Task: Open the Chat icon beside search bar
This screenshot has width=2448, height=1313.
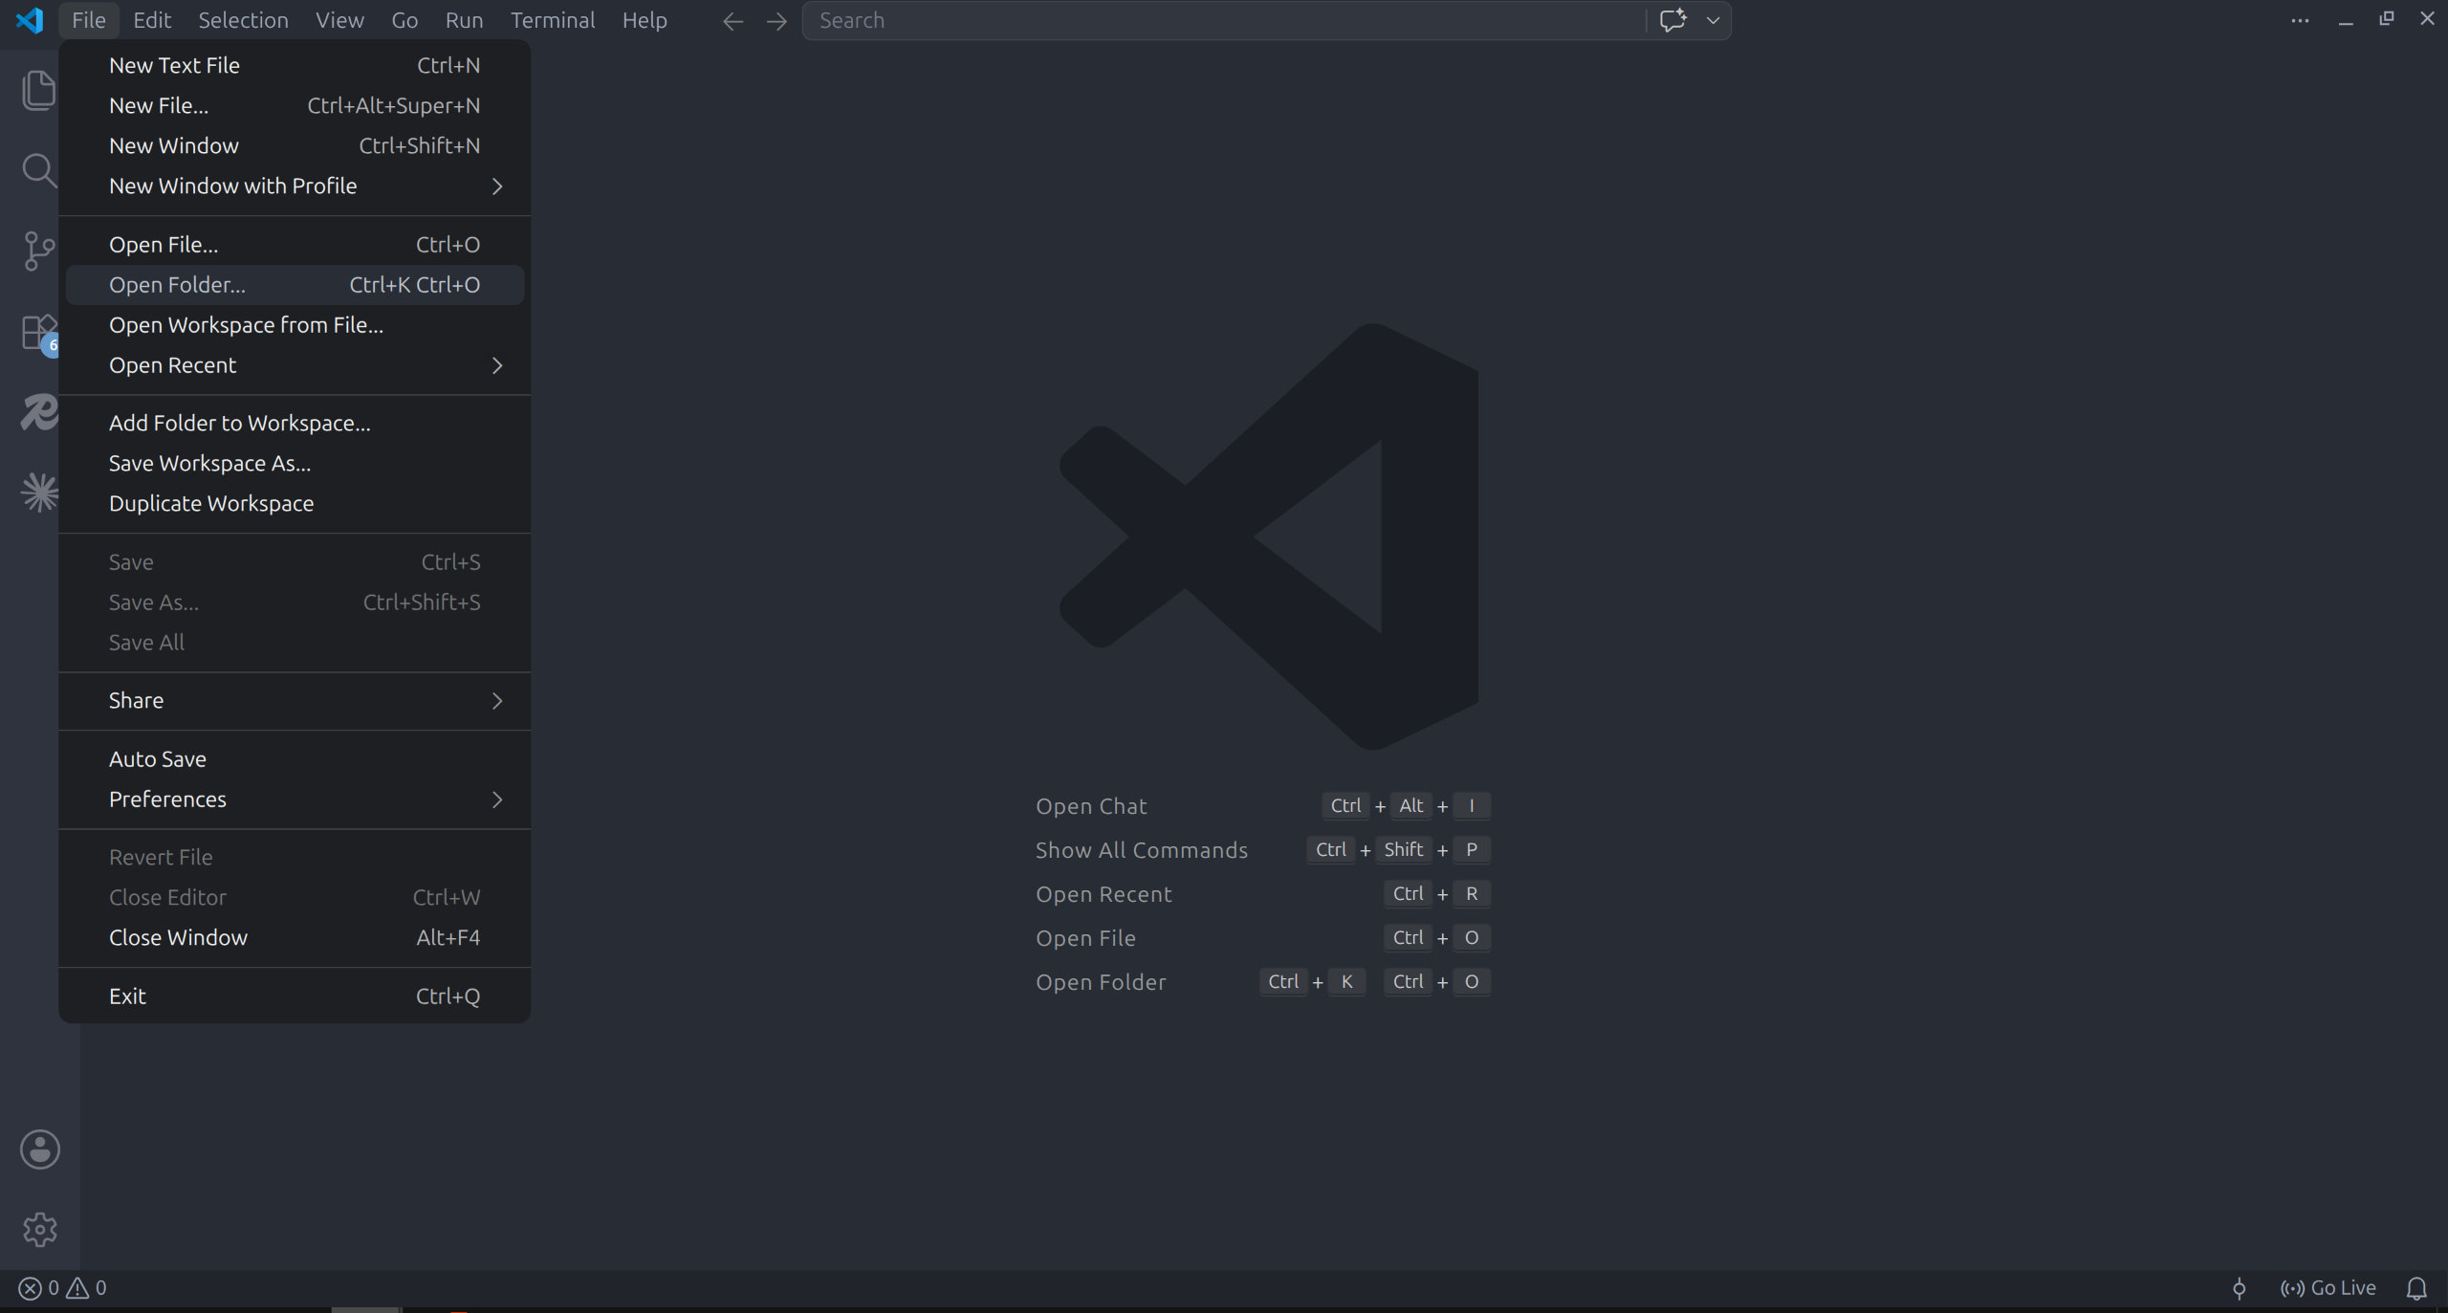Action: tap(1672, 20)
